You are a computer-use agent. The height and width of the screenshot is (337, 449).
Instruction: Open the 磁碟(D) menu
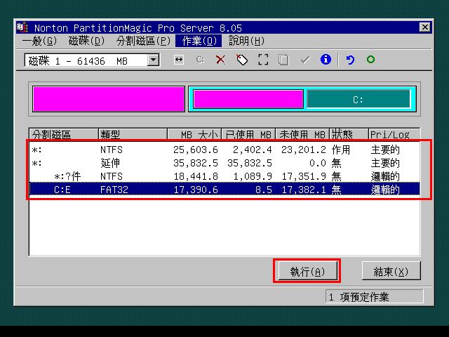click(86, 41)
